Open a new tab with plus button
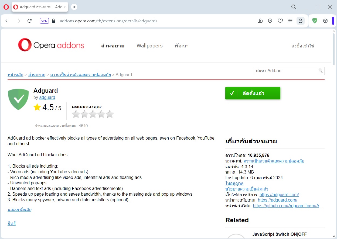 click(x=74, y=7)
